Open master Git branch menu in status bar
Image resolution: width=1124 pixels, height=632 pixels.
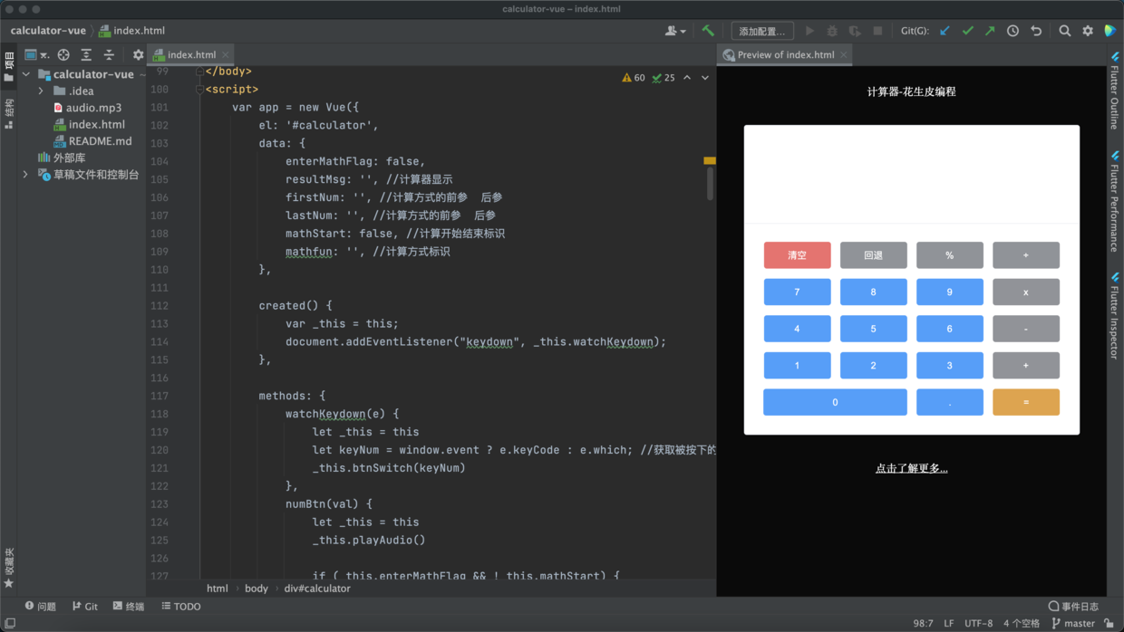[1073, 623]
